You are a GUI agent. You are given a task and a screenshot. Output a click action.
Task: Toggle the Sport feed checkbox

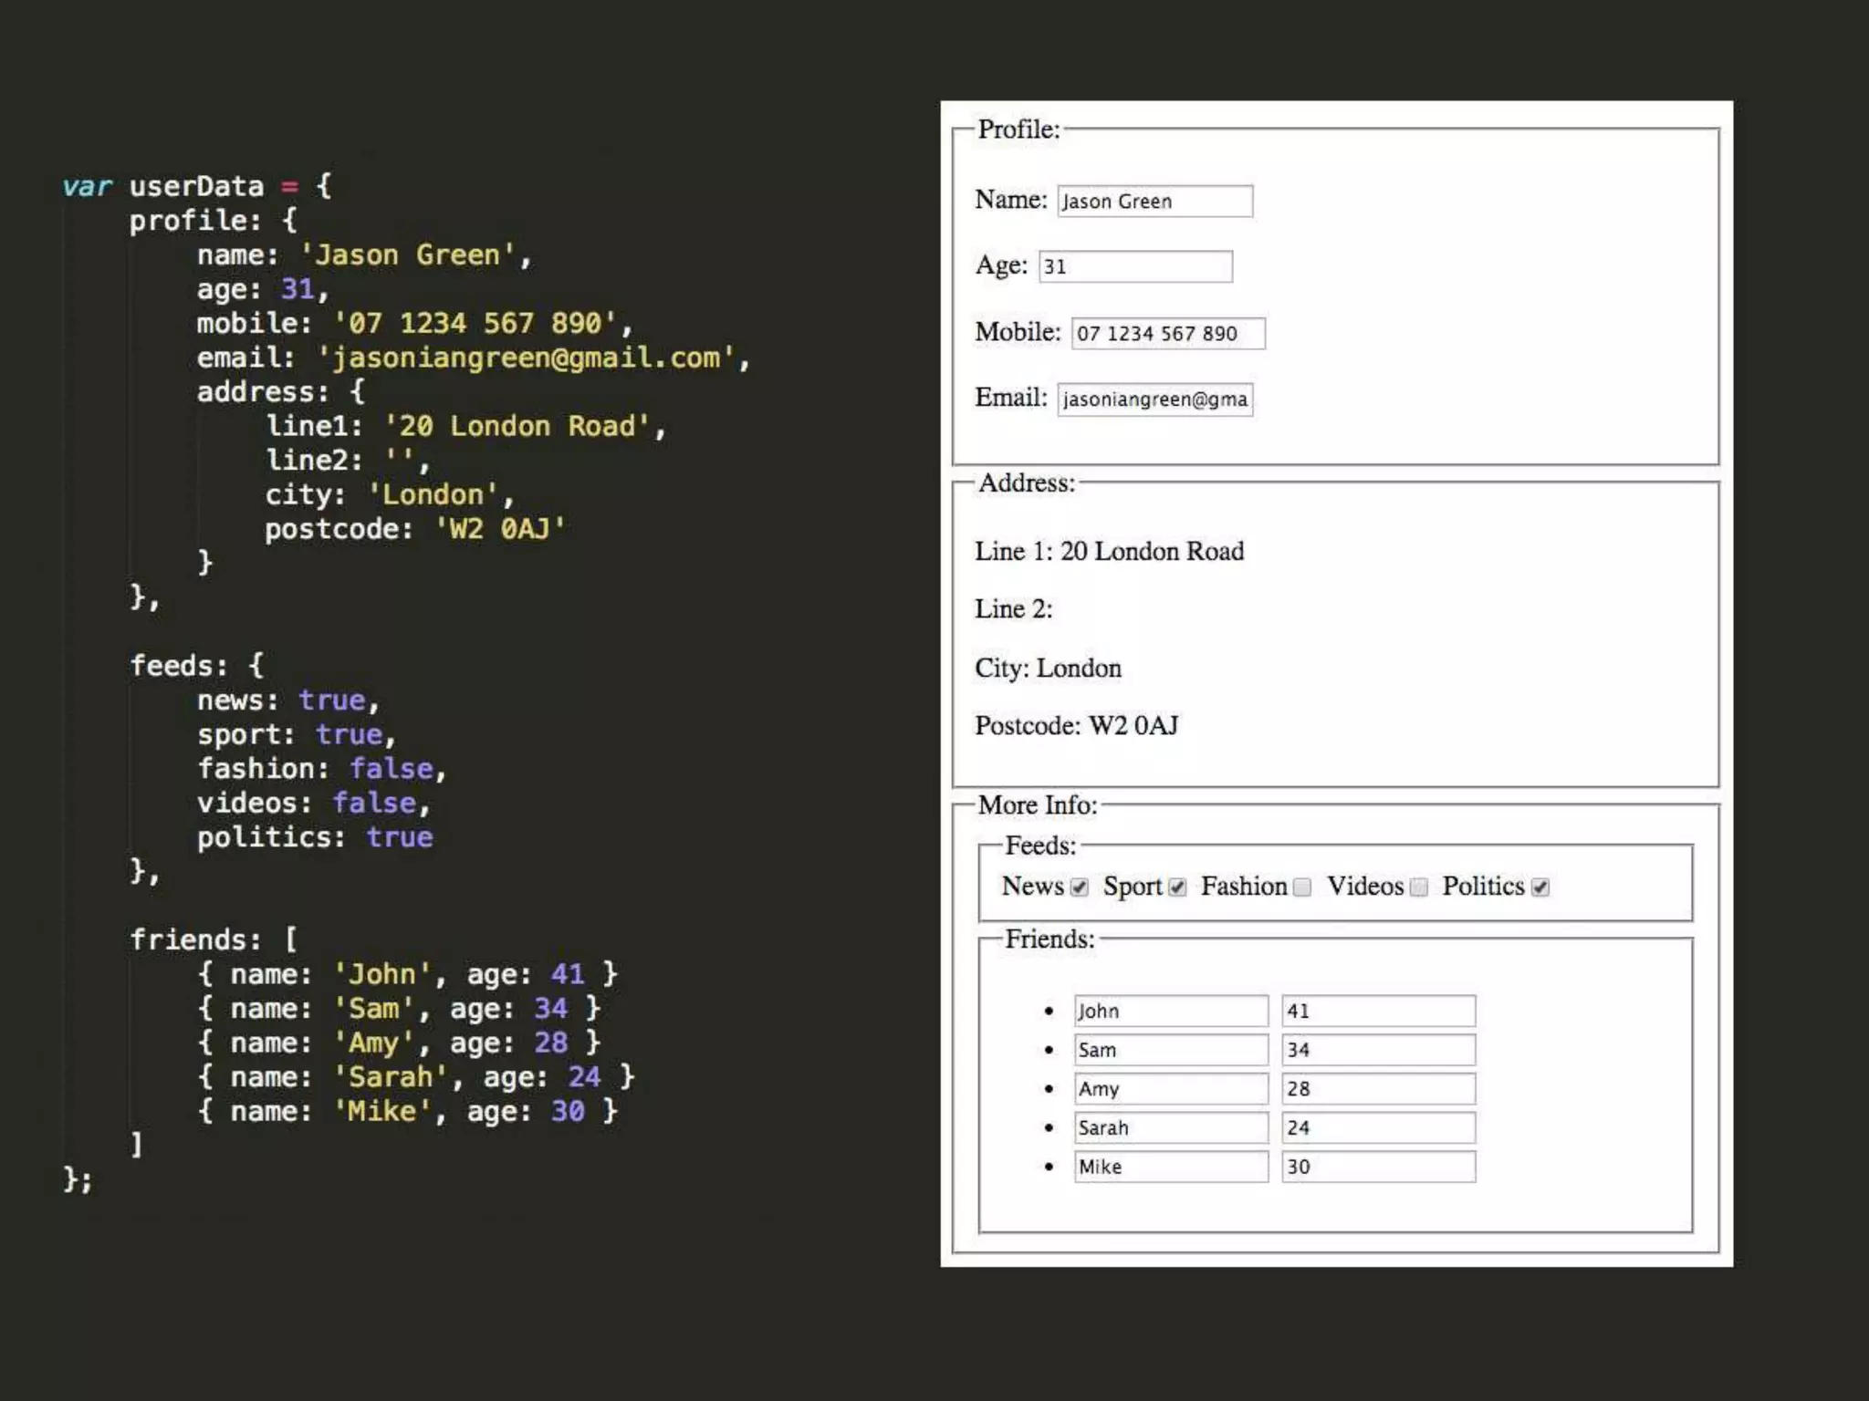(1177, 887)
